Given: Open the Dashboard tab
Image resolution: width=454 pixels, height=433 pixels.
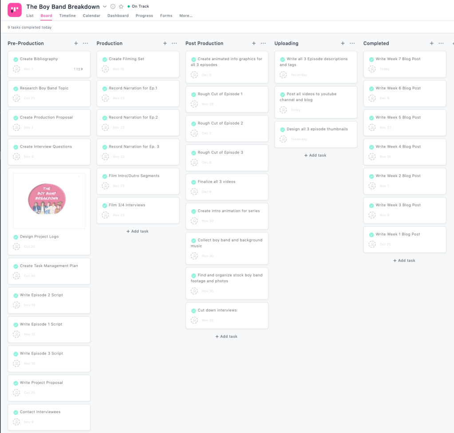Looking at the screenshot, I should click(x=118, y=16).
